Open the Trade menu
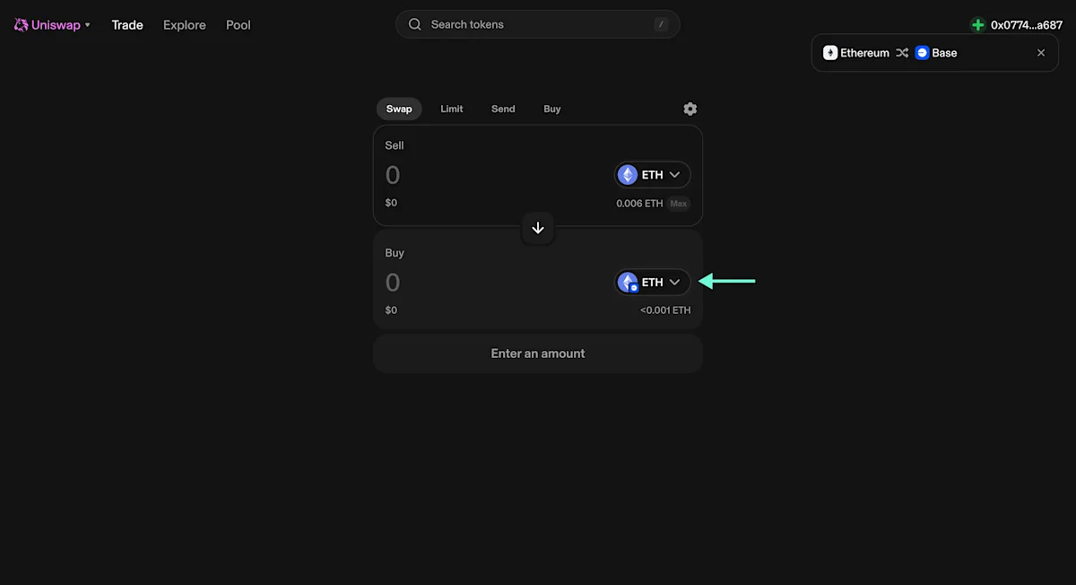 coord(127,25)
